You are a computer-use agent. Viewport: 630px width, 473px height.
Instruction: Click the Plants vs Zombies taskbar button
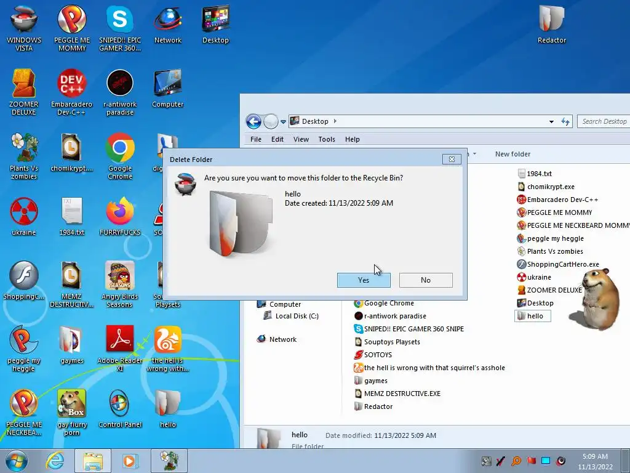click(169, 461)
